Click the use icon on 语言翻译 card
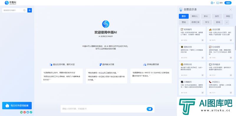Screen dimensions: 236x116 pos(231,75)
